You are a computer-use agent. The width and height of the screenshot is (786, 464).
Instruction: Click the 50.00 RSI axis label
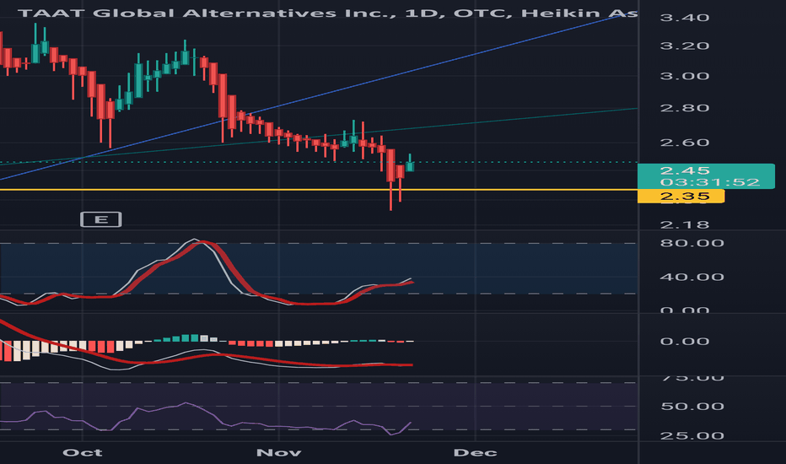pos(692,407)
